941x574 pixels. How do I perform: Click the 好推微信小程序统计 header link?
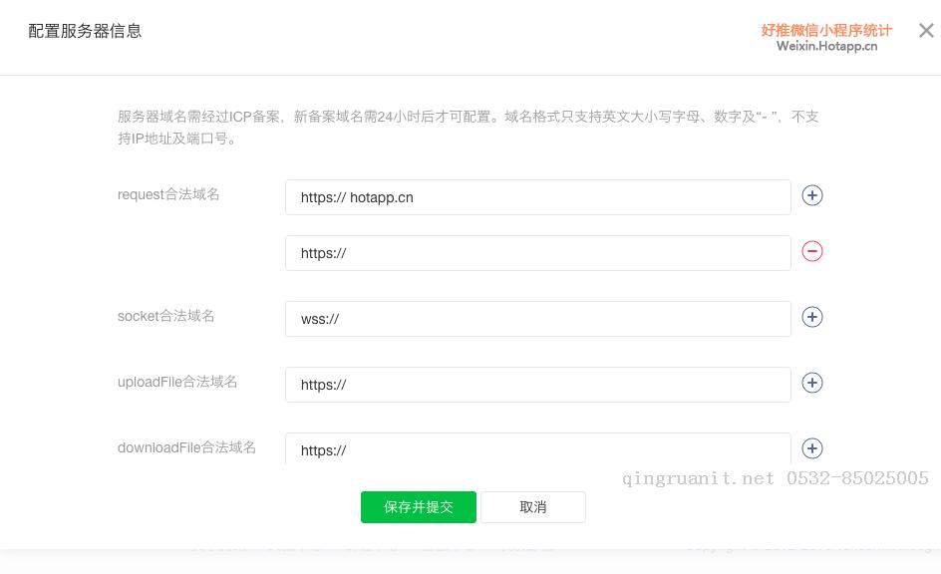[x=825, y=30]
